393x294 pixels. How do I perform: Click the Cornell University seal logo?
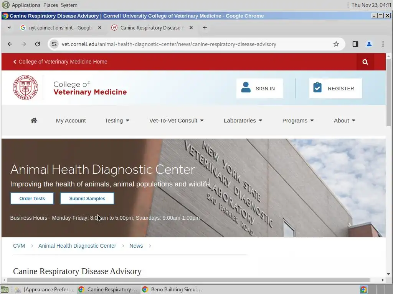26,88
